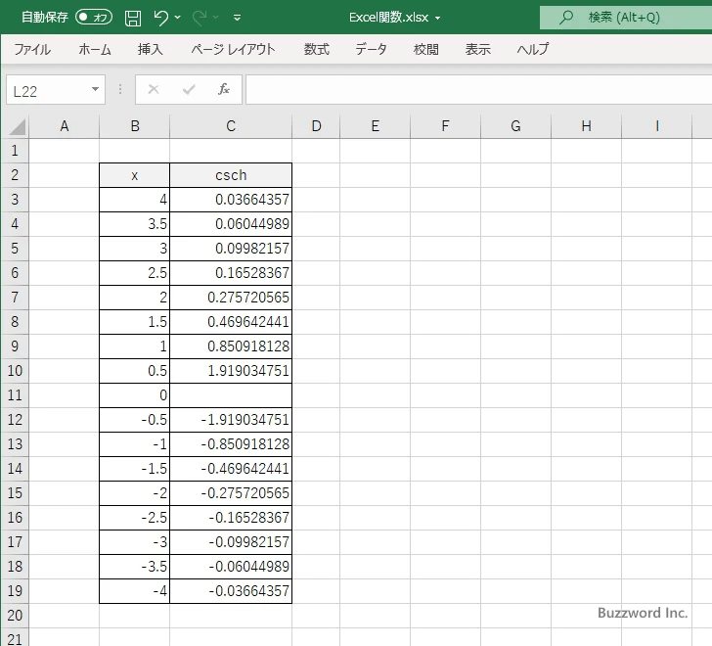
Task: Select the cell containing -0.469642441
Action: 231,469
